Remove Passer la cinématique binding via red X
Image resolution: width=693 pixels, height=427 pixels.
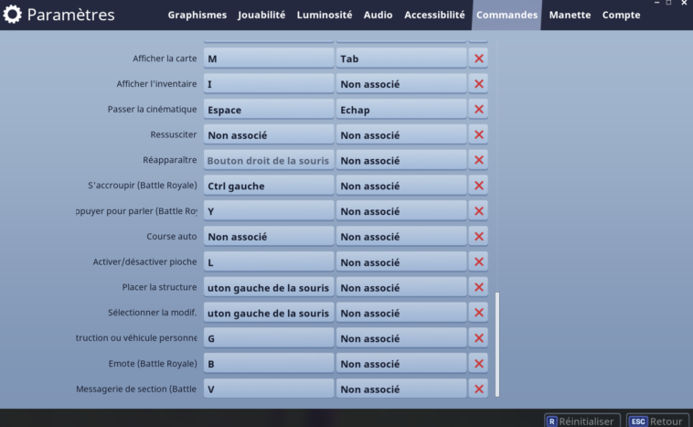click(479, 110)
